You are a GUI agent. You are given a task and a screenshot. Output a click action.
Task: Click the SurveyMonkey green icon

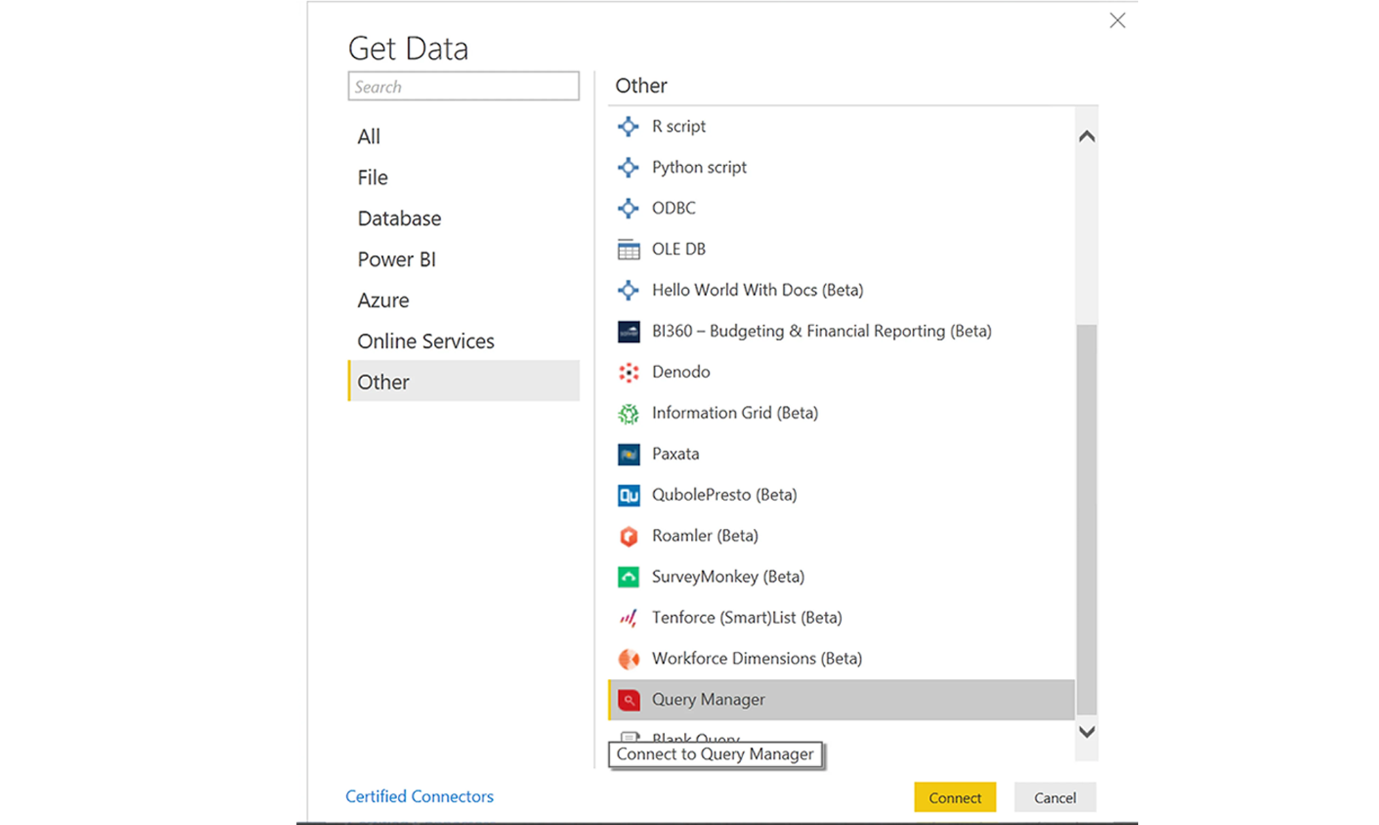pos(628,577)
